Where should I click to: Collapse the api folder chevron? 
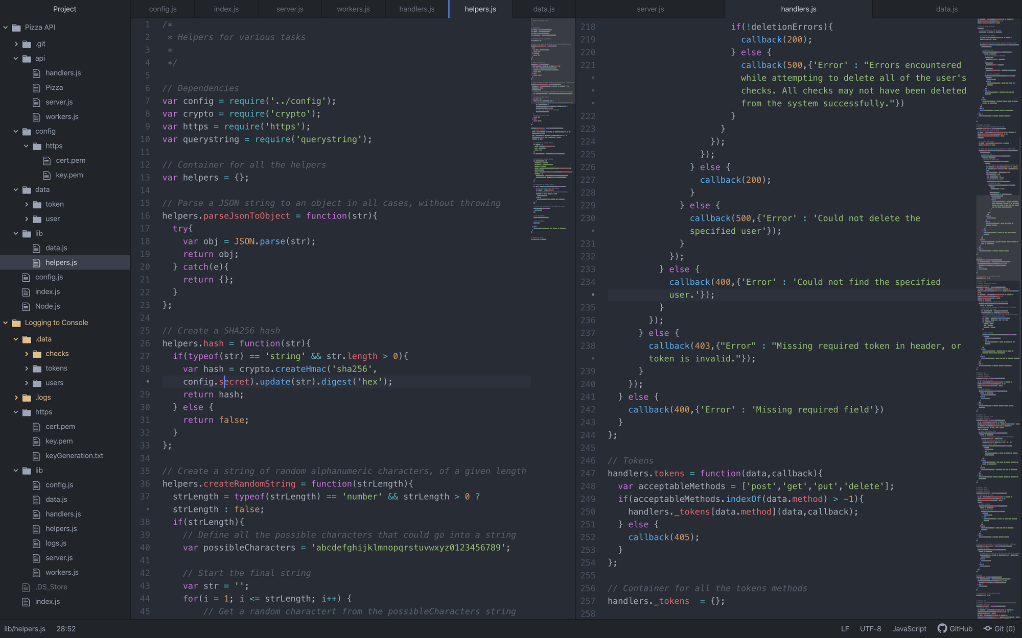(16, 58)
